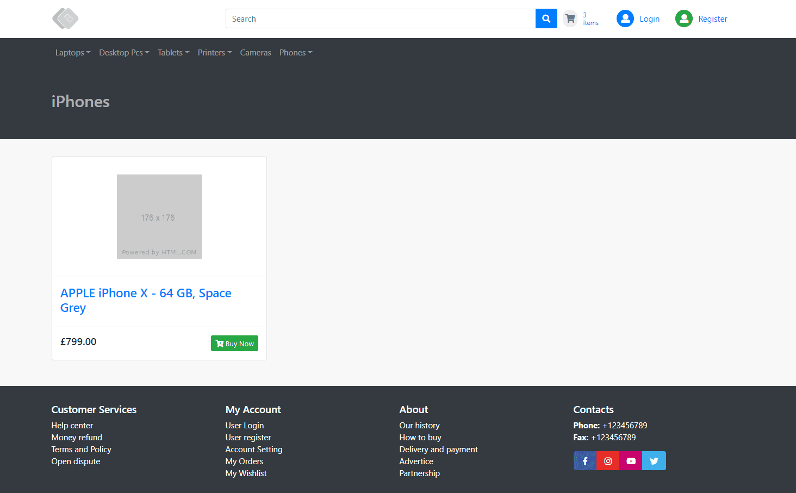Open the Account Setting link
Screen dimensions: 796x493
click(x=254, y=450)
